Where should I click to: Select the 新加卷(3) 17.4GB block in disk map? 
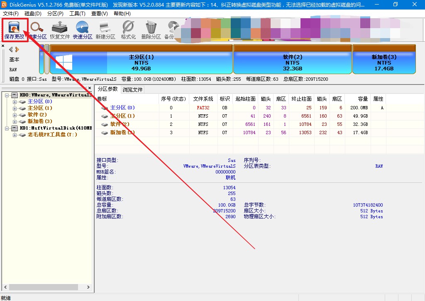tap(384, 59)
